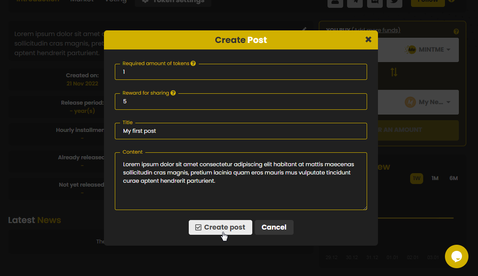Switch chart range to 6M
Screen dimensions: 478x276
(x=454, y=178)
